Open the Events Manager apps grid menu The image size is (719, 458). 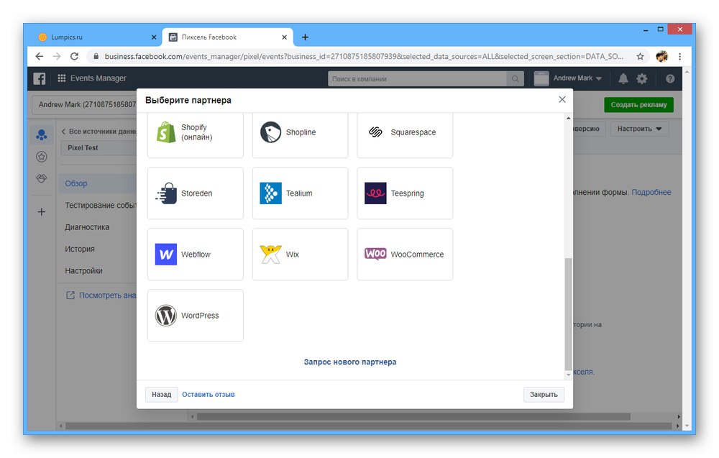(61, 78)
